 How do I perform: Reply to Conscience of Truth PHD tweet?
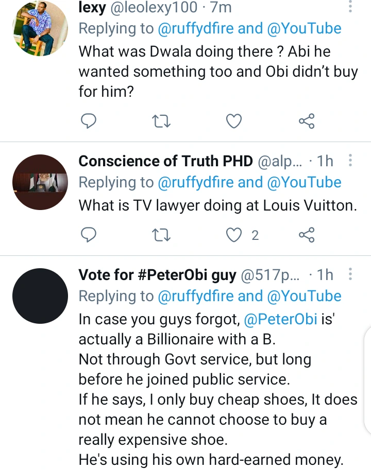(89, 235)
